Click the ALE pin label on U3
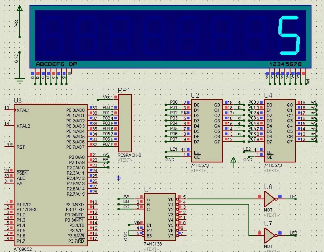This screenshot has height=252, width=324. 21,178
